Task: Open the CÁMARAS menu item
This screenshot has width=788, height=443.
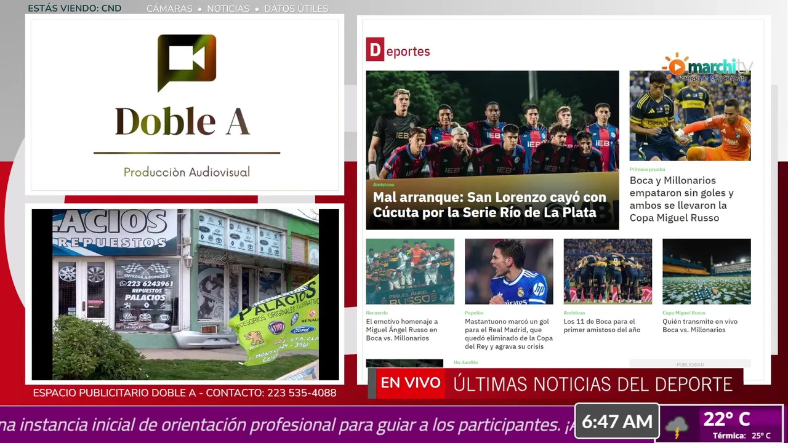Action: point(169,9)
